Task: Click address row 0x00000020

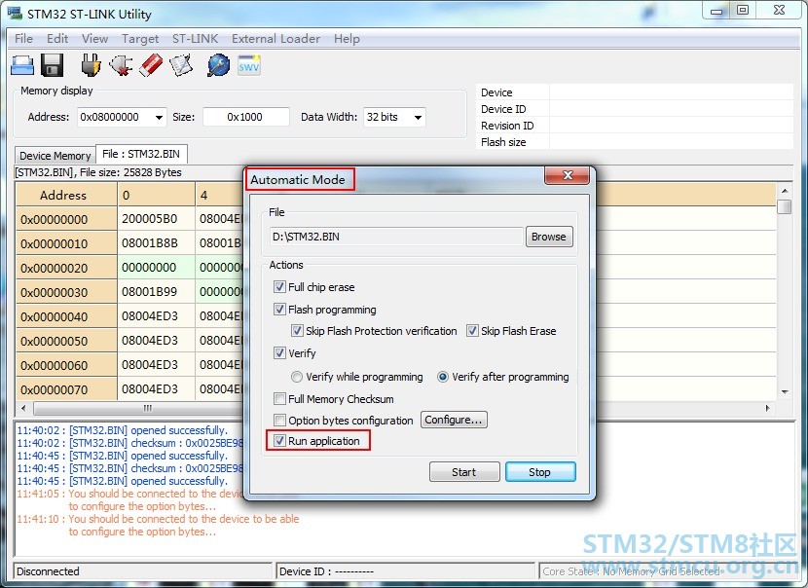Action: click(66, 268)
